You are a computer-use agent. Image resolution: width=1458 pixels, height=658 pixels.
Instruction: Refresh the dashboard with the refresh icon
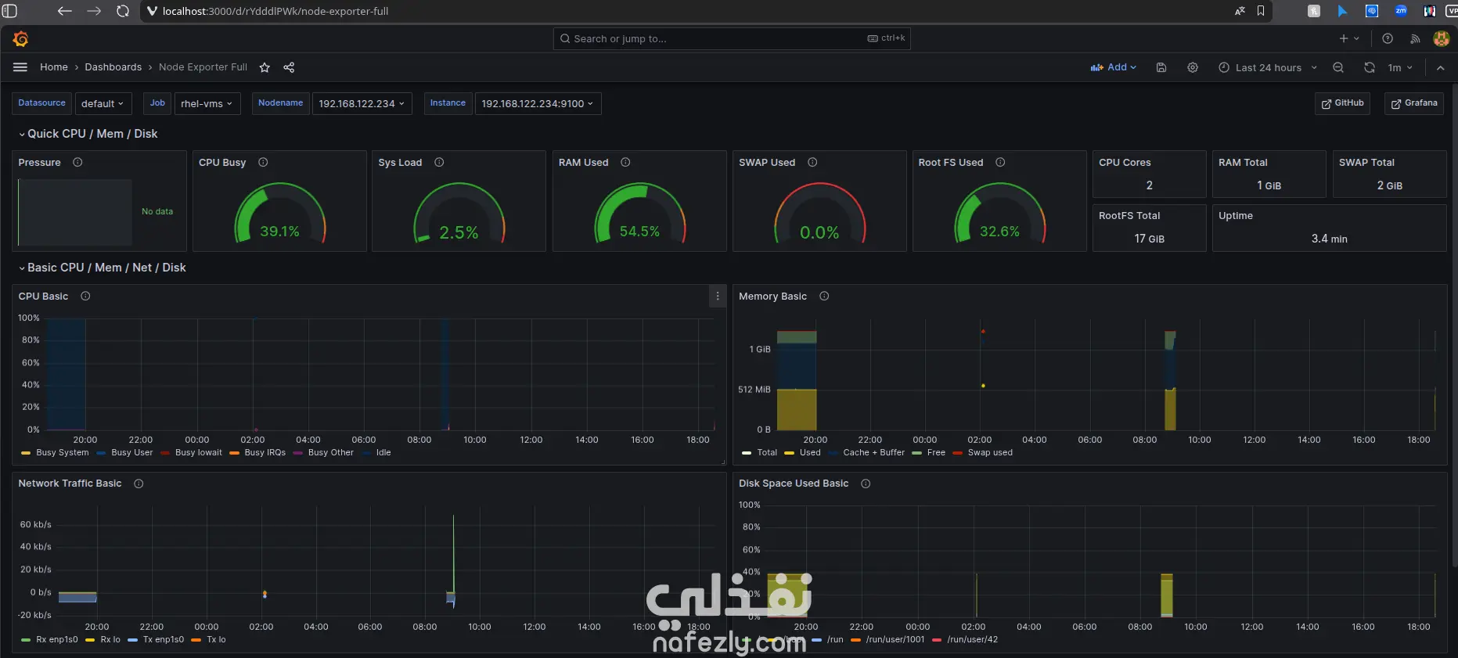point(1370,67)
